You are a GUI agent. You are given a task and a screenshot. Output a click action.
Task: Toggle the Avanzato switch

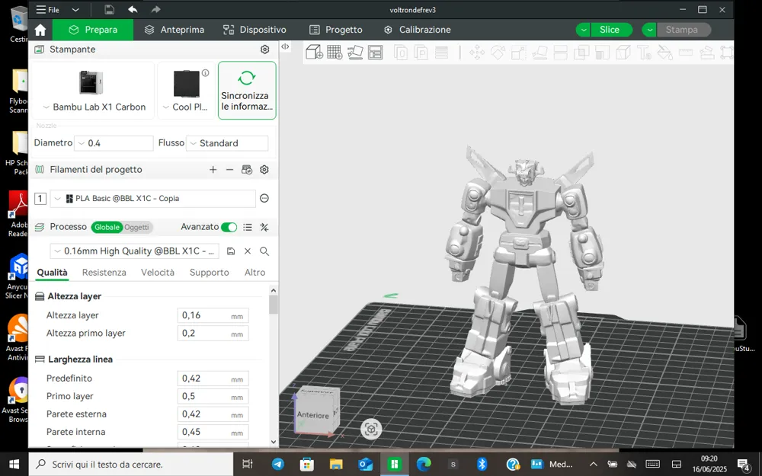pos(229,227)
